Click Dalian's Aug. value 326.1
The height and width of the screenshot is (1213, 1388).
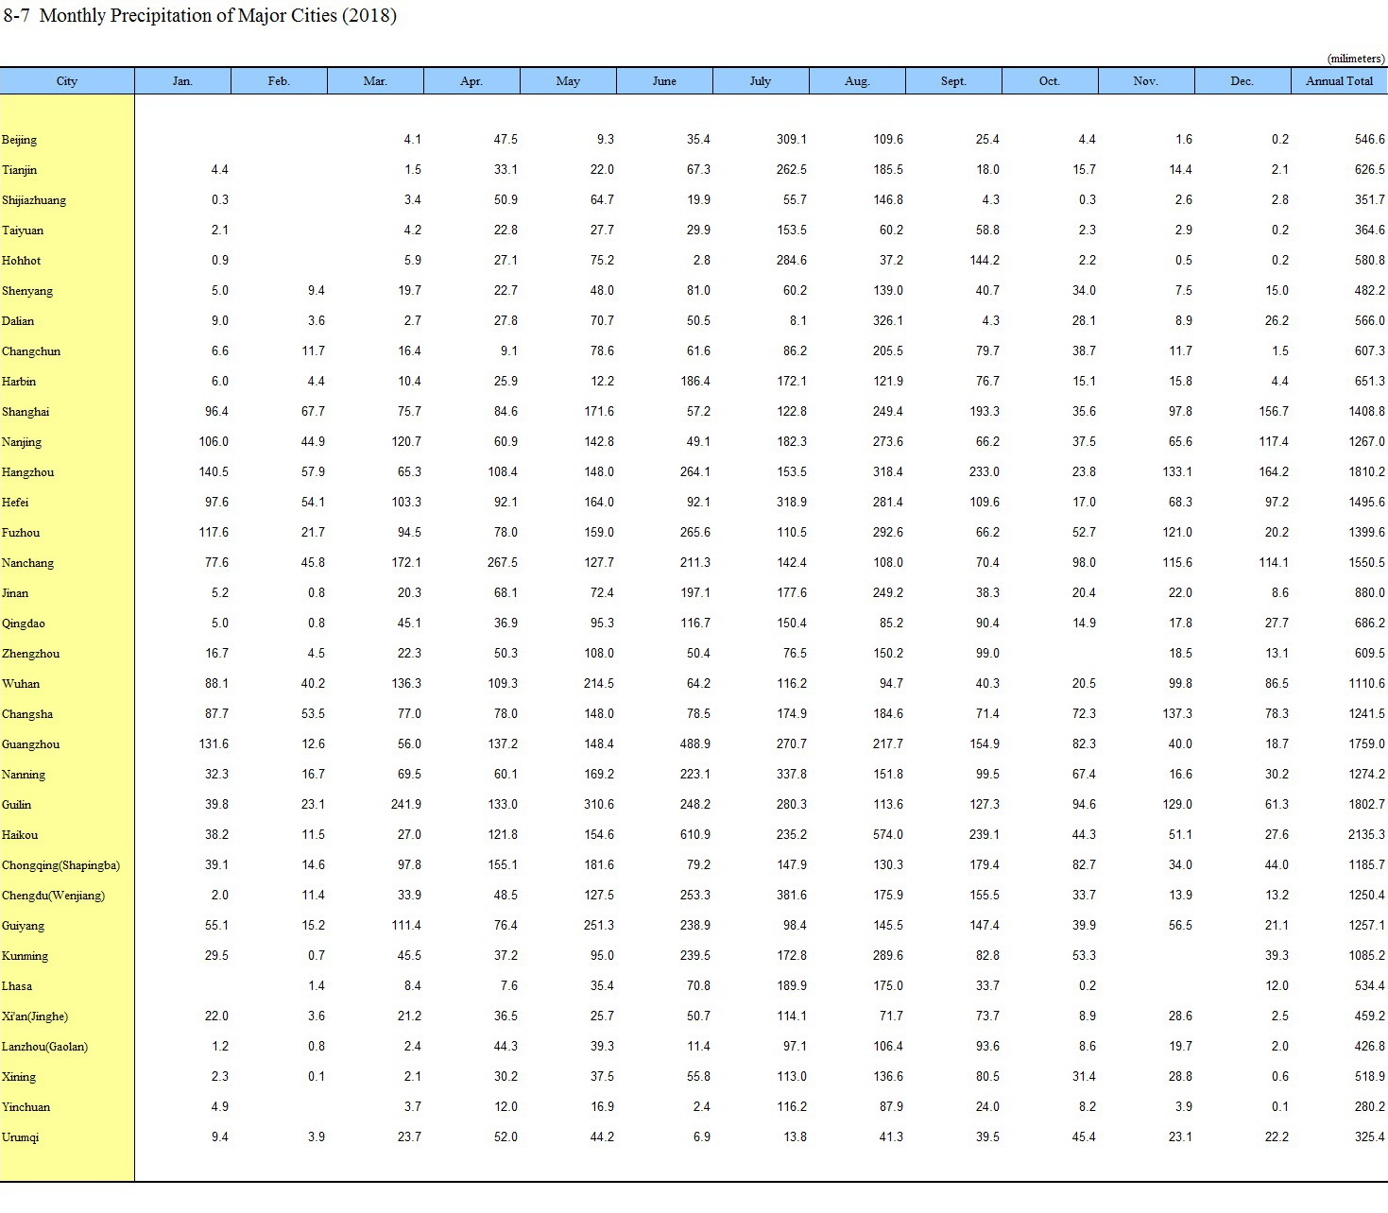pyautogui.click(x=887, y=321)
